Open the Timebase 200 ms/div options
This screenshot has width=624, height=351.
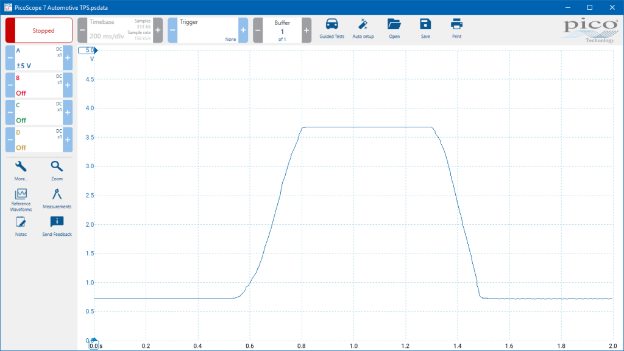[x=120, y=30]
